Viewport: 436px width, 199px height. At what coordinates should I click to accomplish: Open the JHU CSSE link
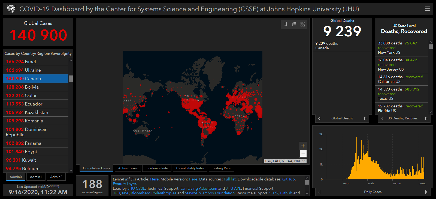tap(136, 188)
